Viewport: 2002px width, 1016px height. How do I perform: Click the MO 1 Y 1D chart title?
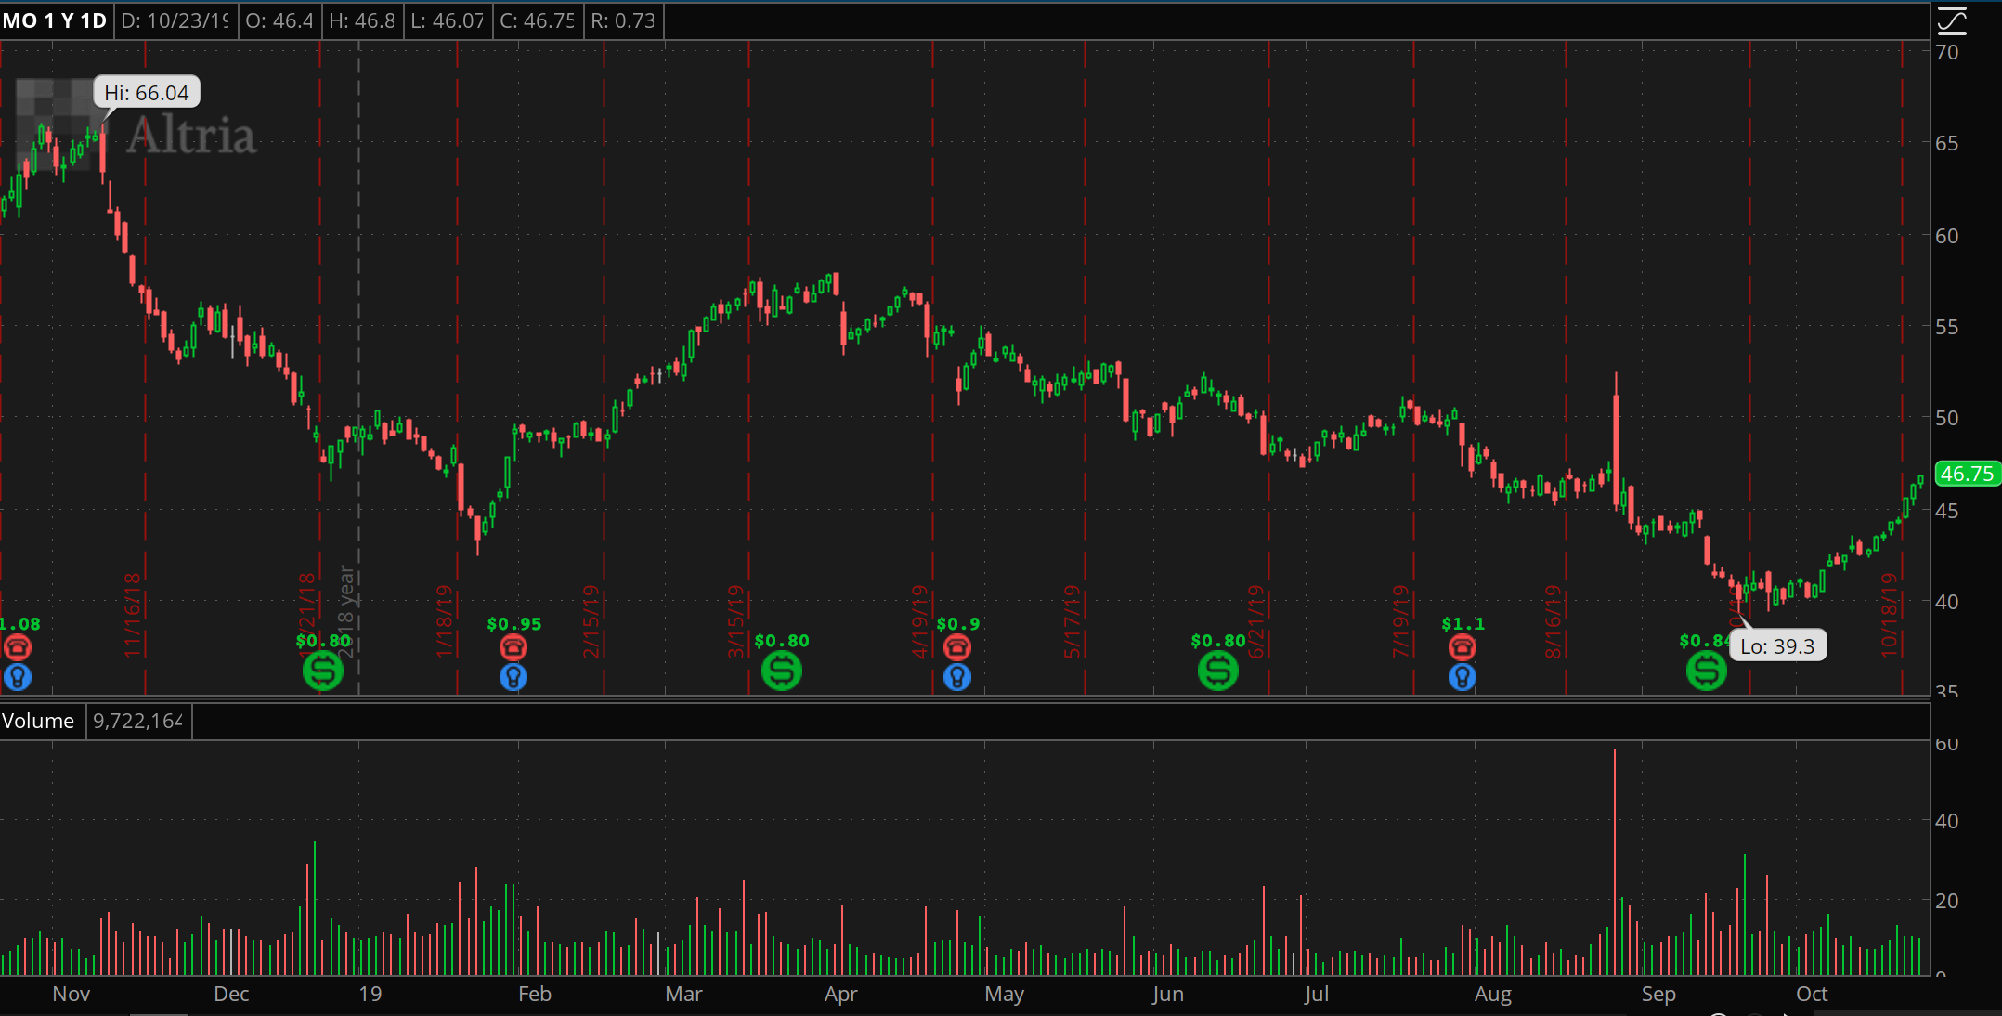tap(55, 20)
